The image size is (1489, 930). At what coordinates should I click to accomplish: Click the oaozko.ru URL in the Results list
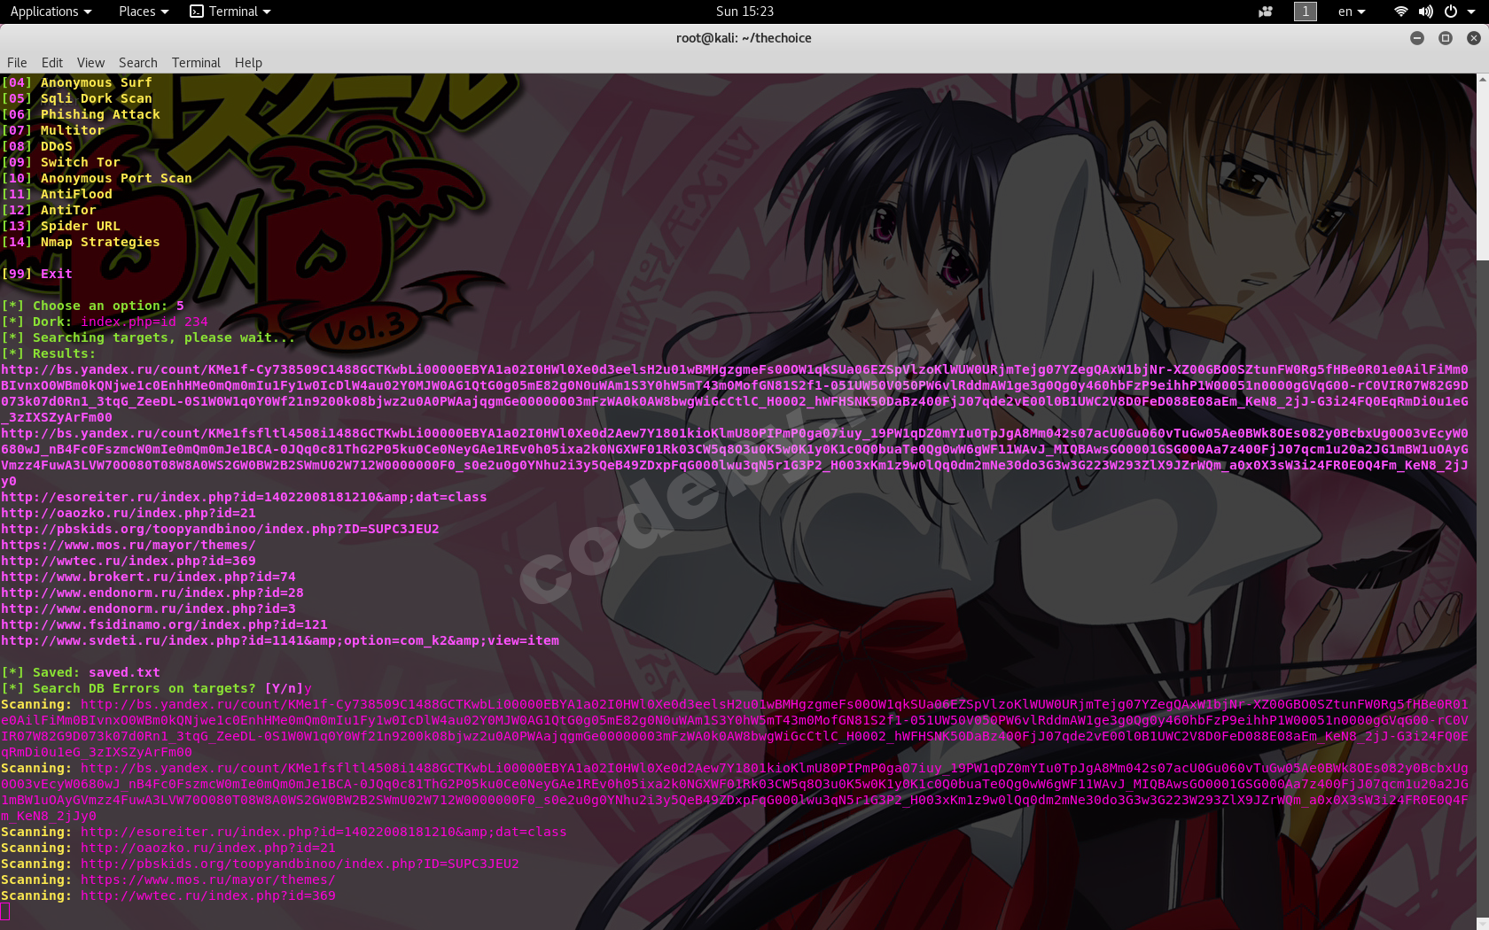[129, 513]
